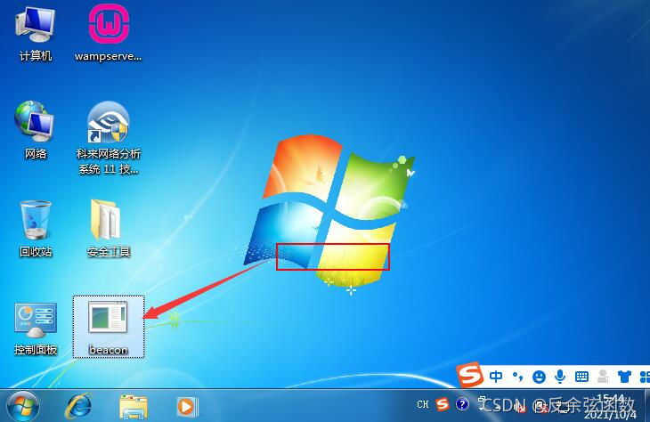Click the blue help question mark icon
The image size is (650, 422).
(x=462, y=404)
